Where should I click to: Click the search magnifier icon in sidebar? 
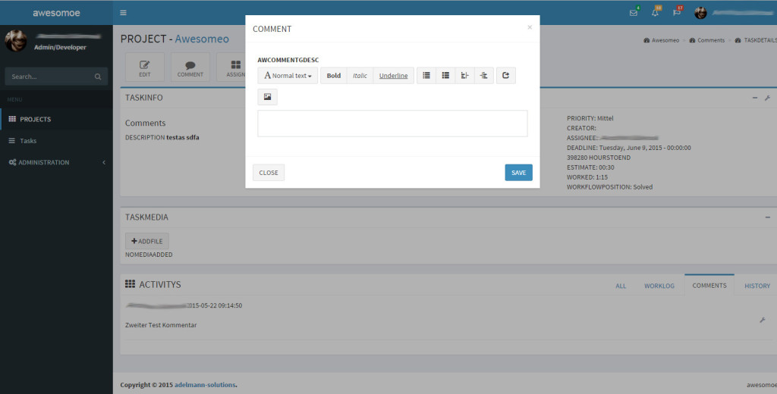pos(98,77)
